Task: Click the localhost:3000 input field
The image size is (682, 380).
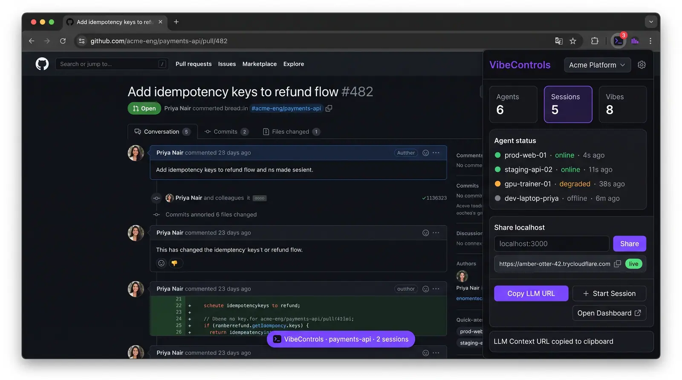Action: [552, 244]
